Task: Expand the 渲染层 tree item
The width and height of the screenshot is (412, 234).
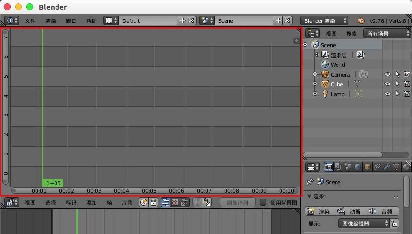Action: pyautogui.click(x=317, y=55)
